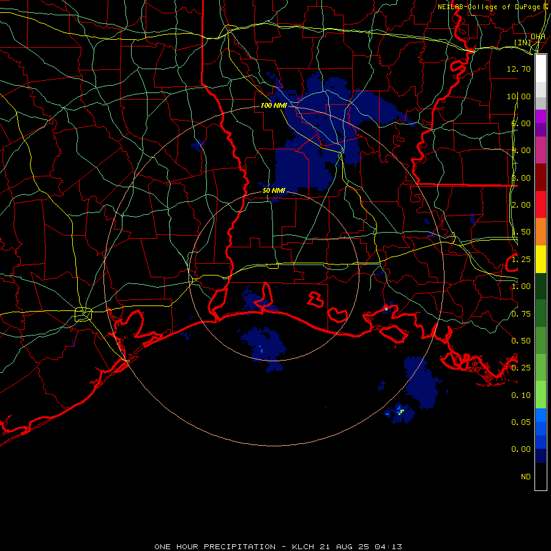Screen dimensions: 551x551
Task: Click the 2.00 legend value
Action: click(521, 205)
